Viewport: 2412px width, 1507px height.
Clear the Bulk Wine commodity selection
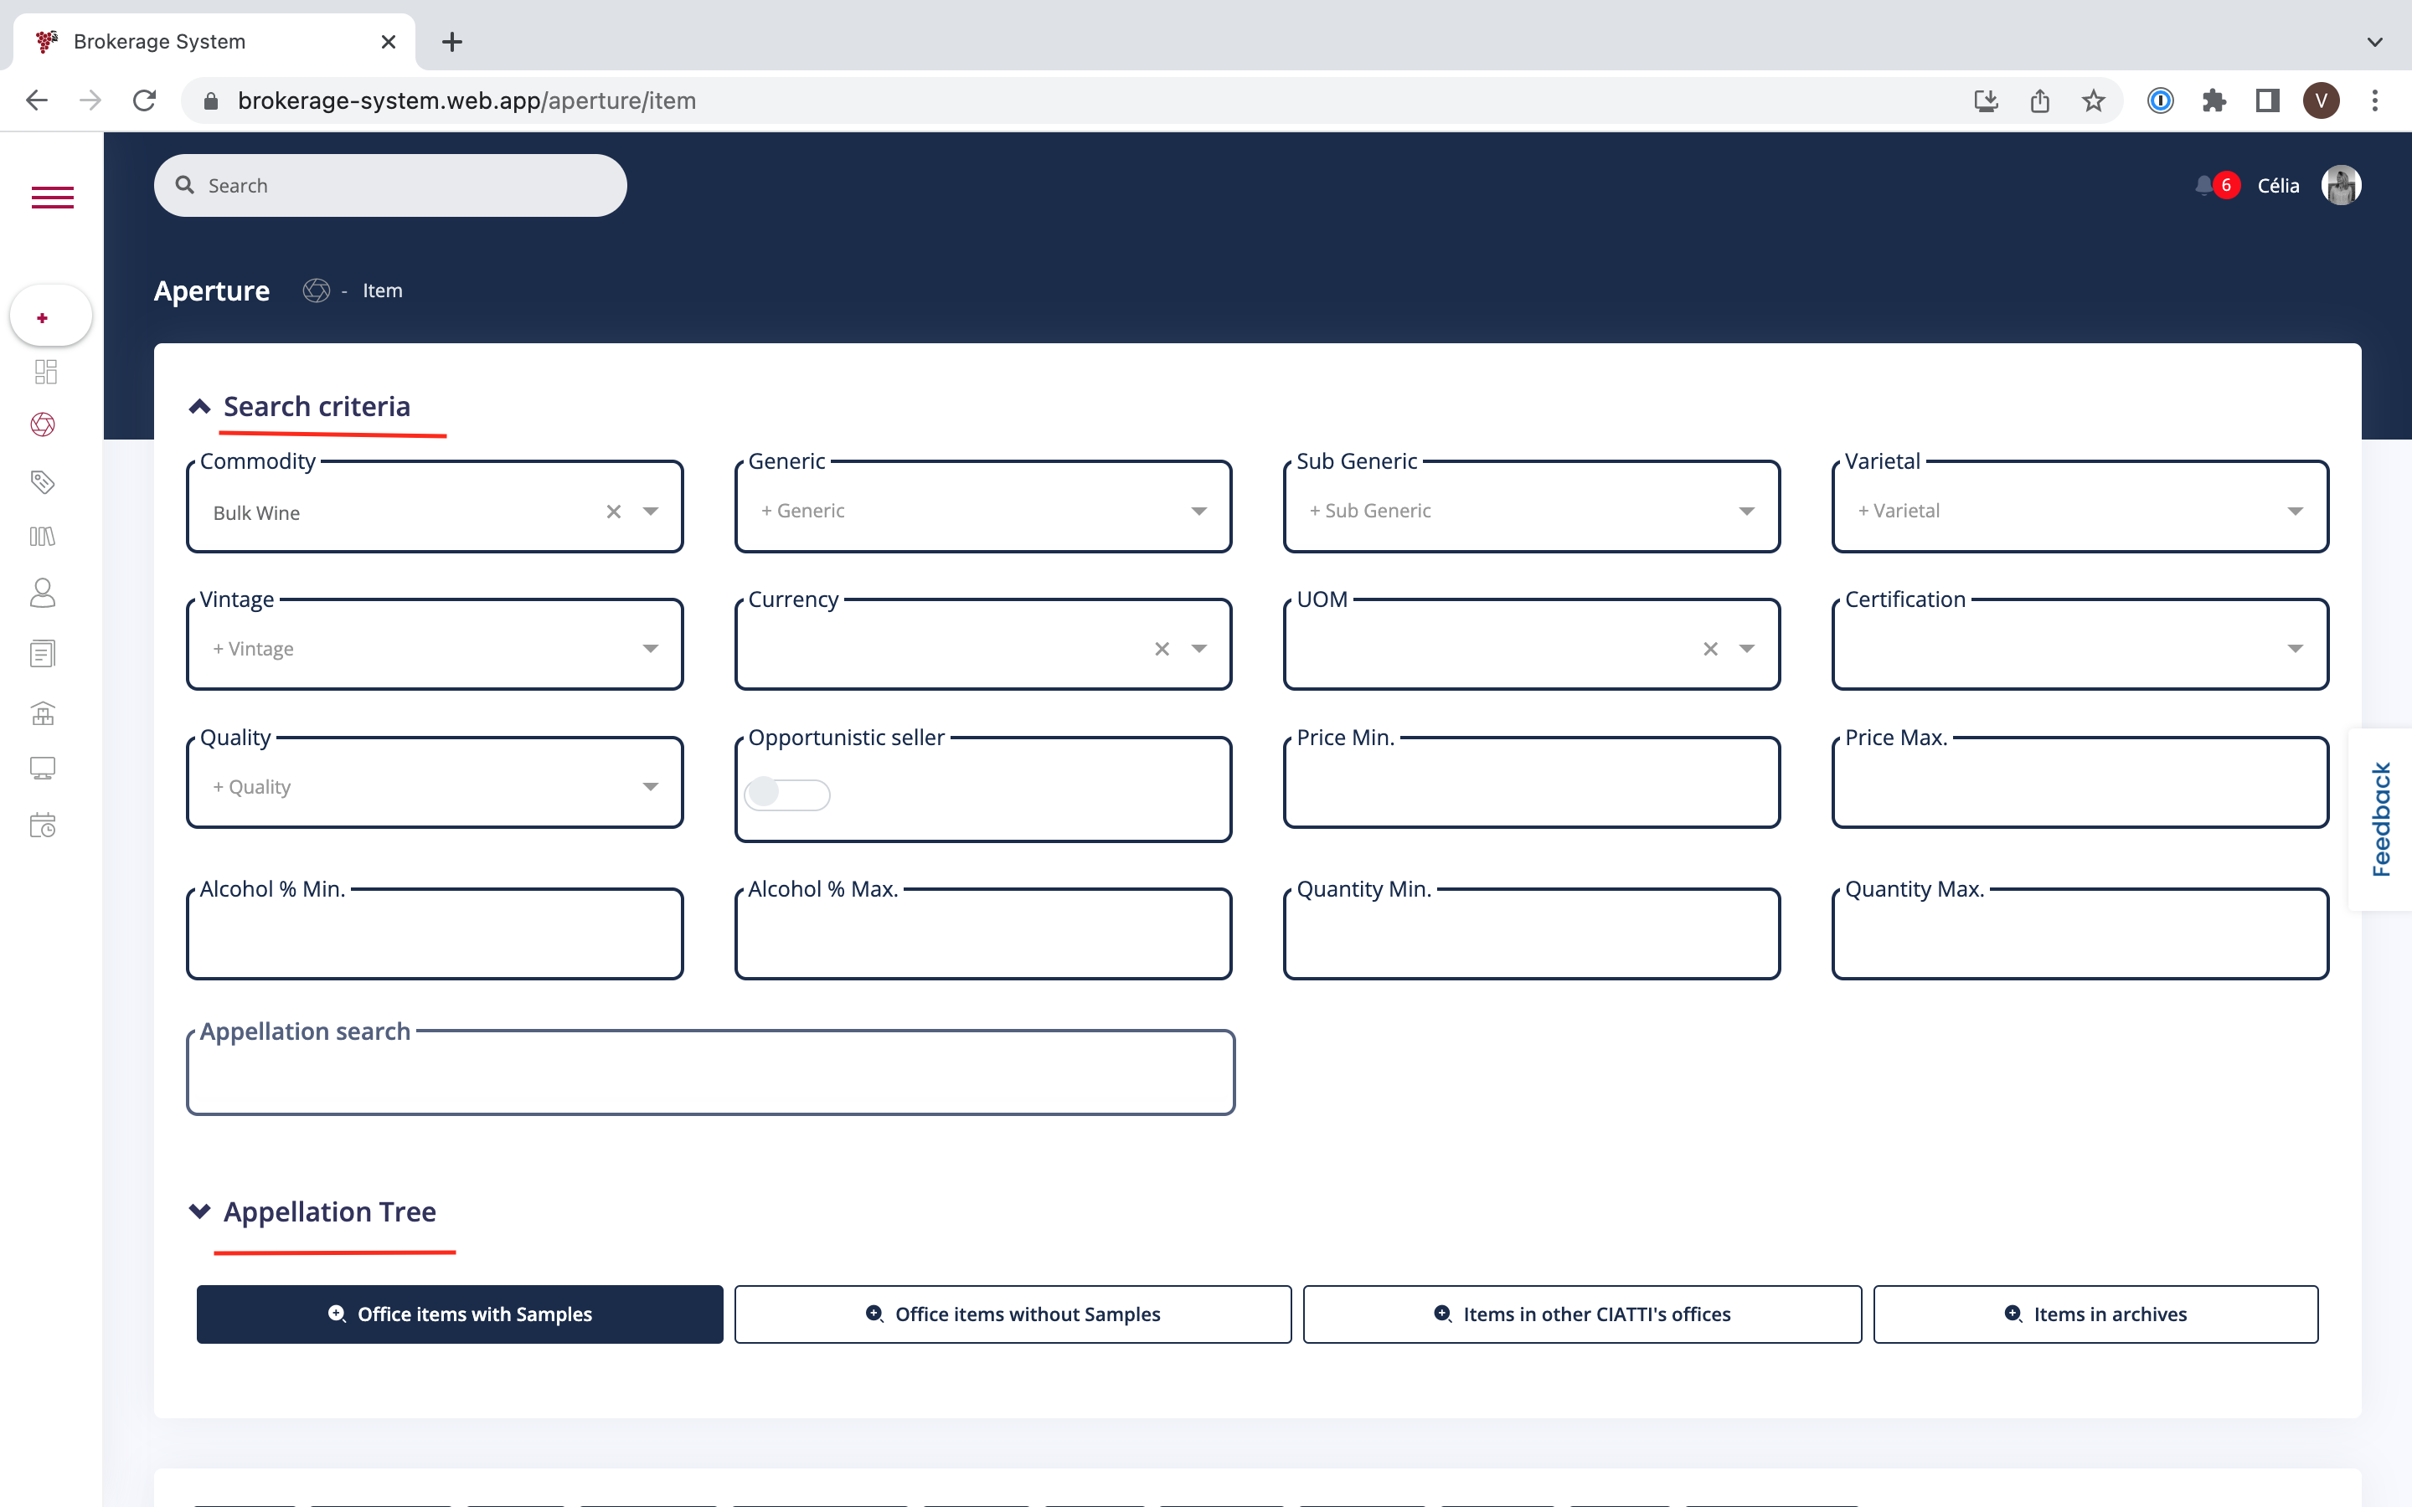(x=614, y=512)
